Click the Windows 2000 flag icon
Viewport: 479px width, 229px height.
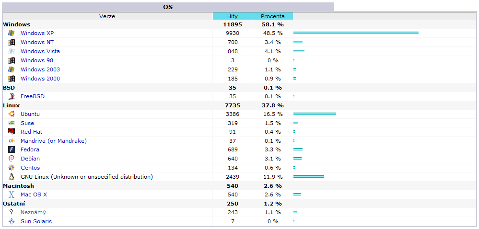click(x=12, y=79)
